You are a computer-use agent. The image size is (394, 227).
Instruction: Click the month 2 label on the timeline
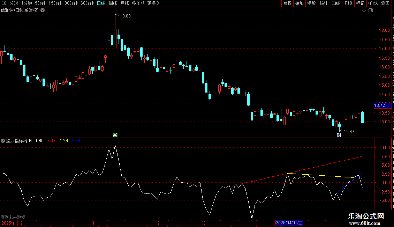(x=158, y=223)
